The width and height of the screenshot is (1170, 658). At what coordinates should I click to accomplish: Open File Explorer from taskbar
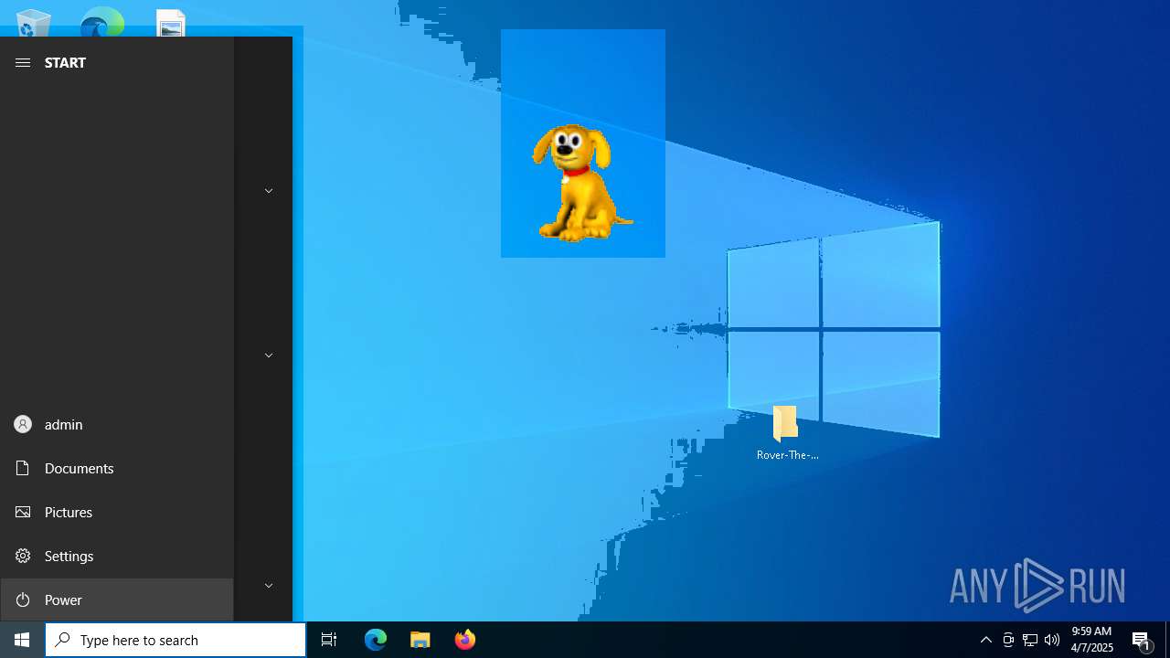420,640
